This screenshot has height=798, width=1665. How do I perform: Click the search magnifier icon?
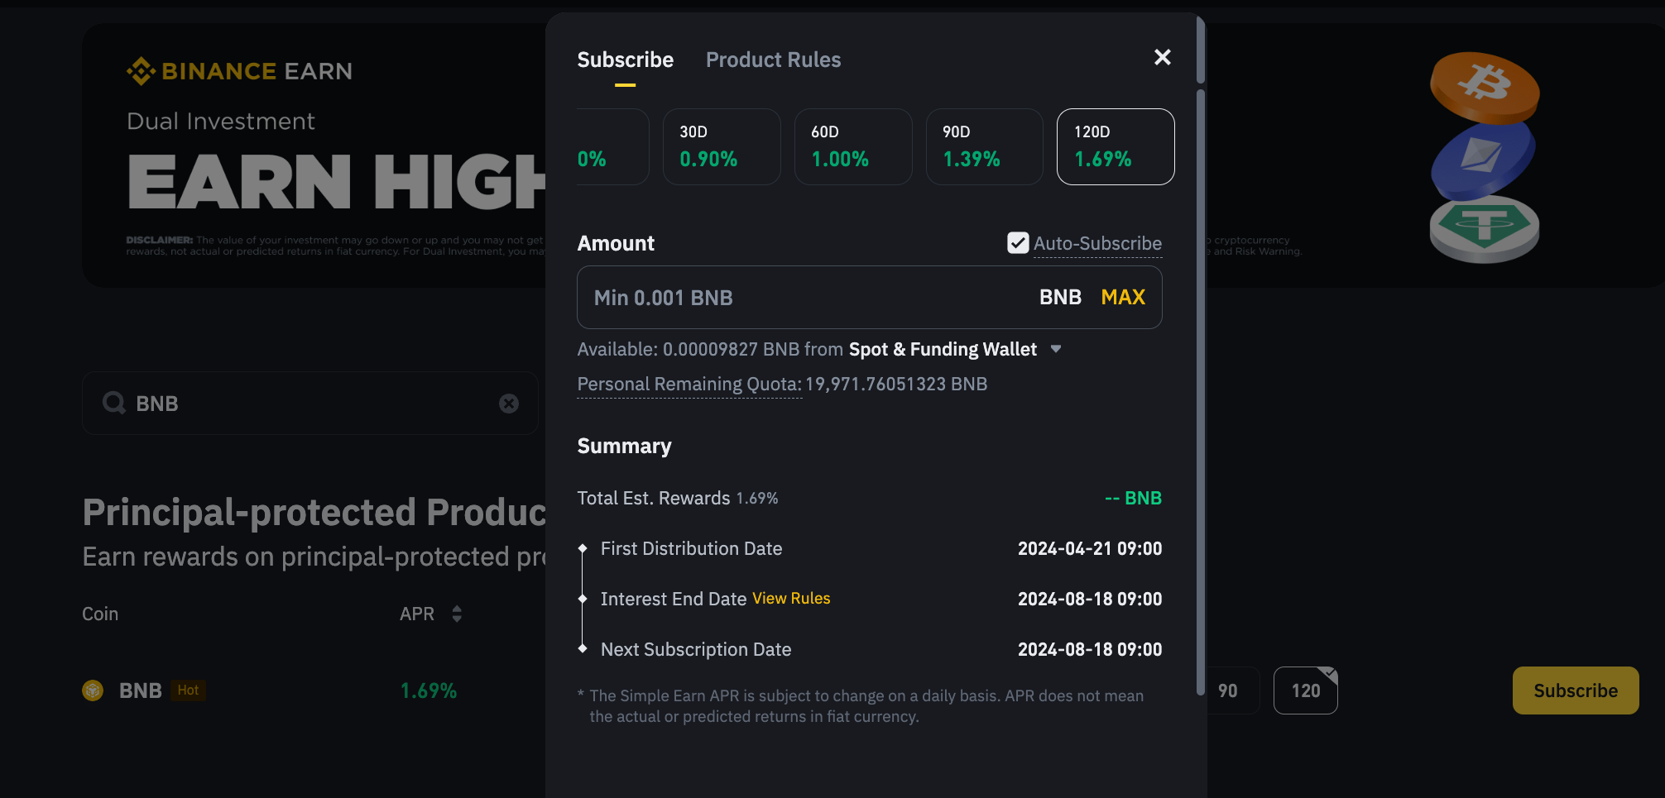pos(113,403)
